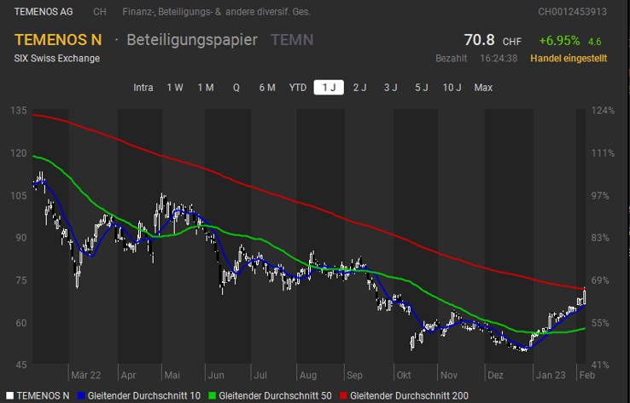Click the ISIN CH0012453913 text
The image size is (630, 403).
[572, 12]
